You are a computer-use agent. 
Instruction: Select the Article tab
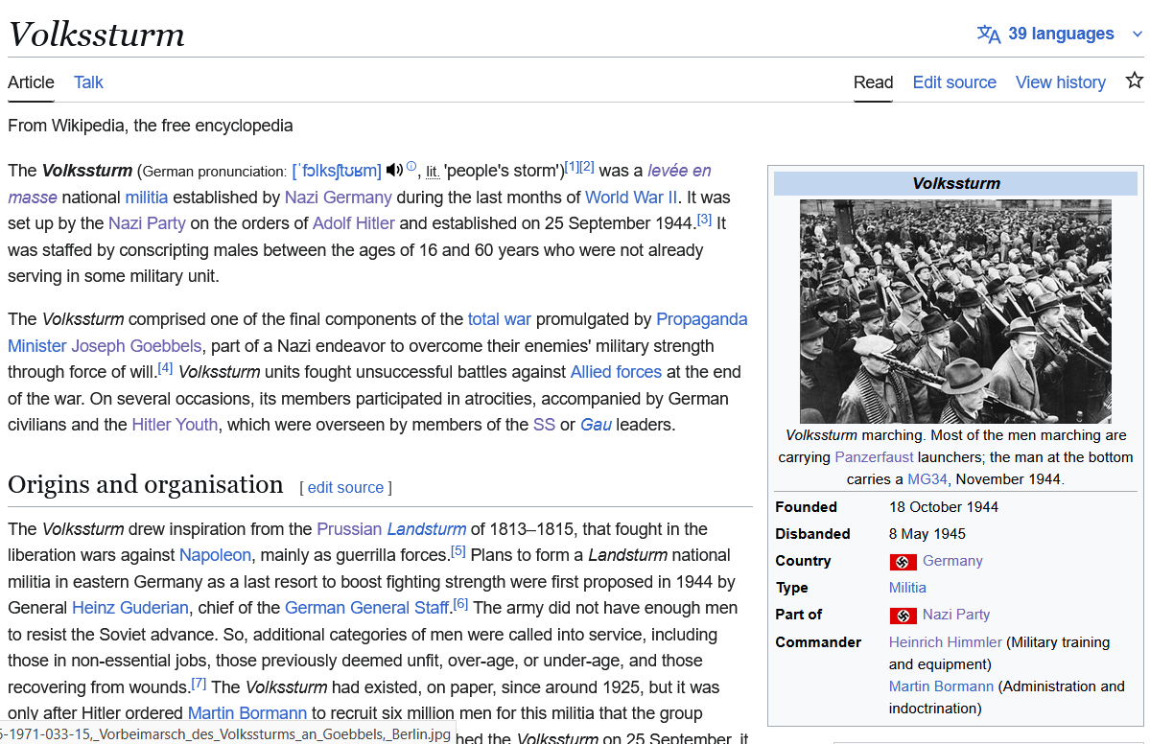[x=31, y=82]
